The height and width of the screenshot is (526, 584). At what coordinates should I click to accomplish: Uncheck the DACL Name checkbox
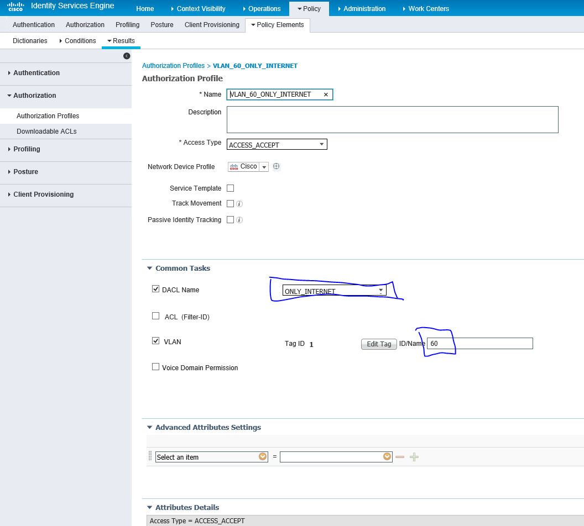[156, 289]
